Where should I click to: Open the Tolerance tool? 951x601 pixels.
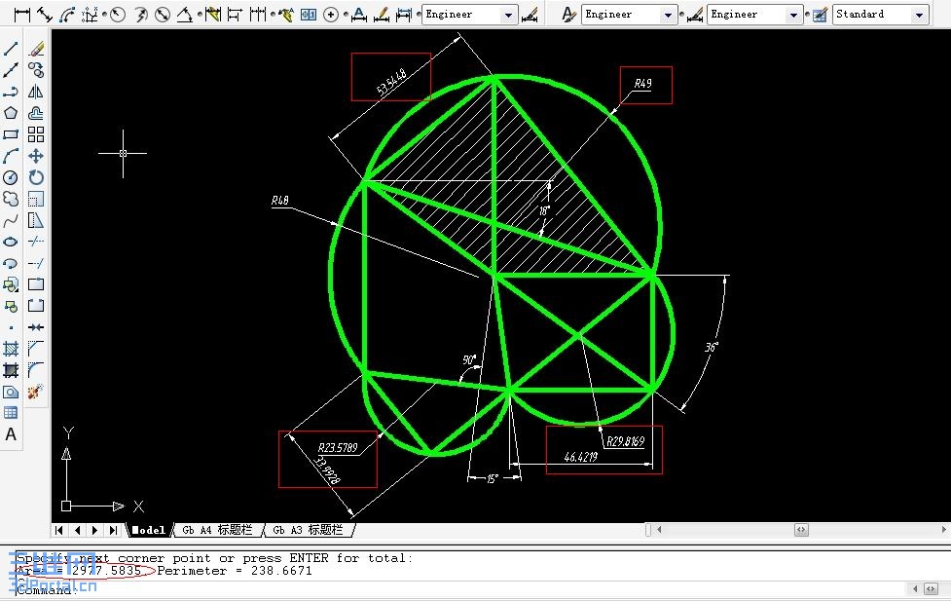click(x=309, y=15)
